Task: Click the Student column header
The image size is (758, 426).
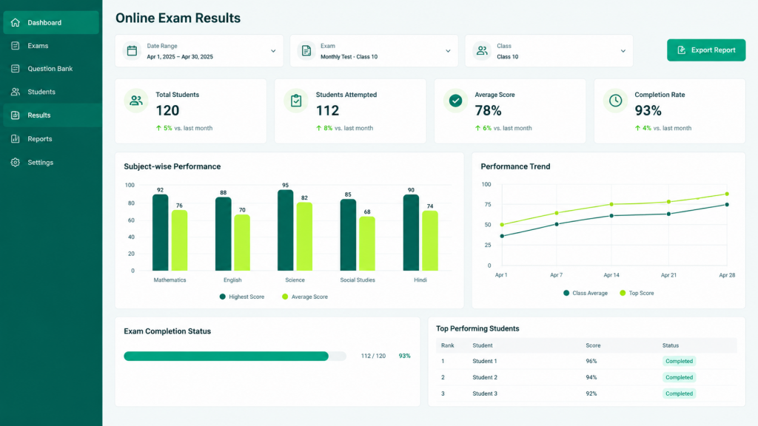Action: [483, 345]
